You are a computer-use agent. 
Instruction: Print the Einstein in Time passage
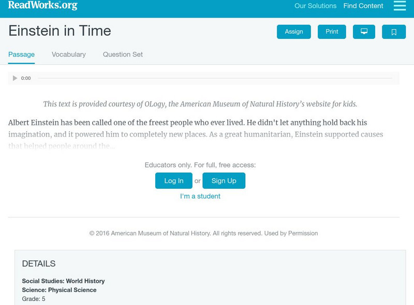click(x=332, y=32)
